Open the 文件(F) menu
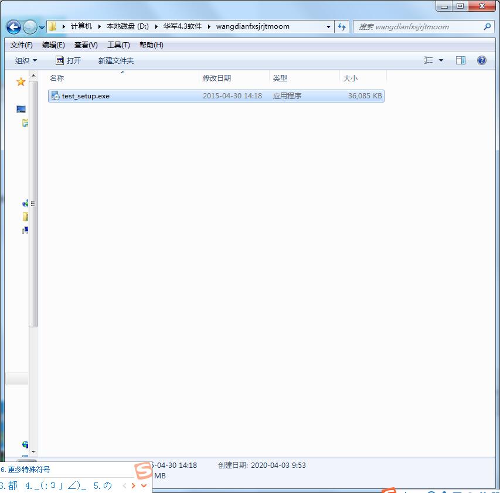 22,44
